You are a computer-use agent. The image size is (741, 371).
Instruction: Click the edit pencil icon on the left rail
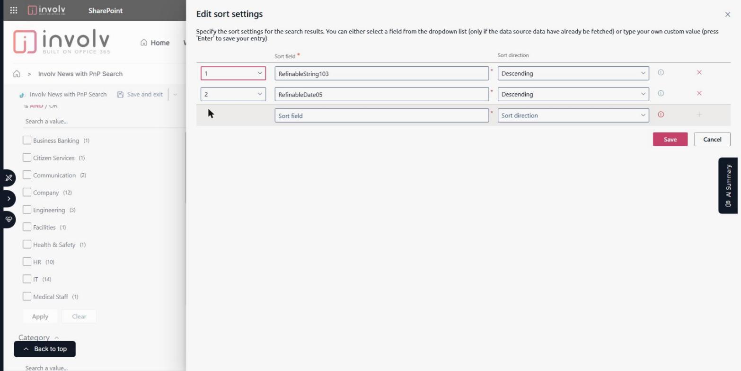coord(9,178)
